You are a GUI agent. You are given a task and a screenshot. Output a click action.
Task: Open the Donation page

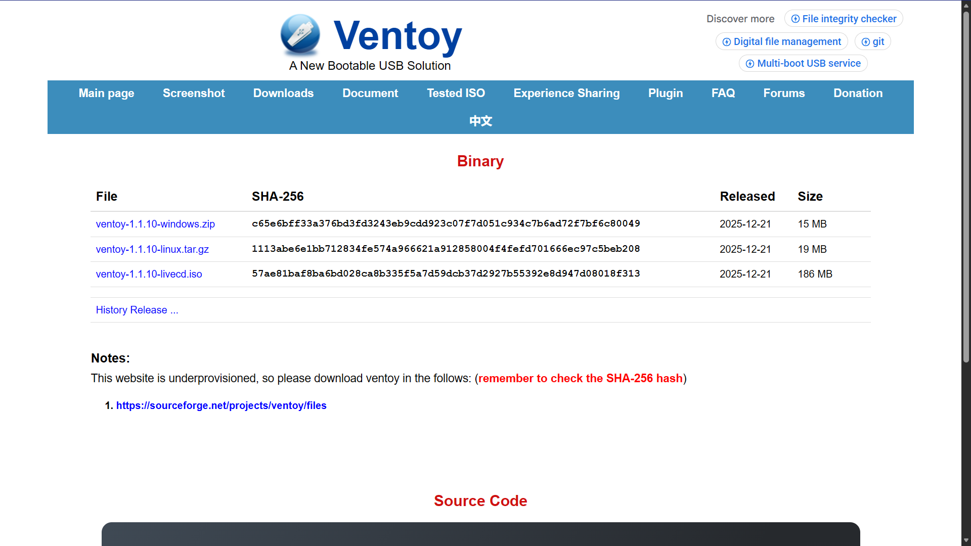(858, 93)
